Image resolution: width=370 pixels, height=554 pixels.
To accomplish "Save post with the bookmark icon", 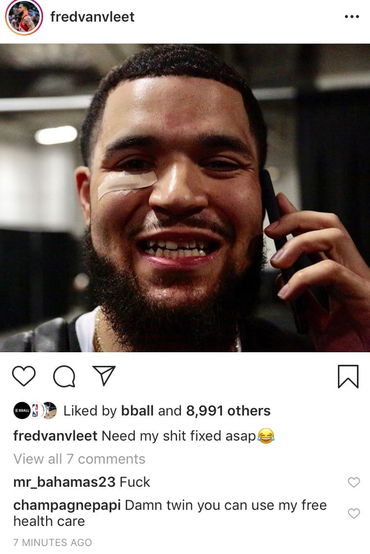I will click(x=348, y=377).
